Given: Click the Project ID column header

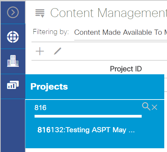Looking at the screenshot, I should click(126, 69).
